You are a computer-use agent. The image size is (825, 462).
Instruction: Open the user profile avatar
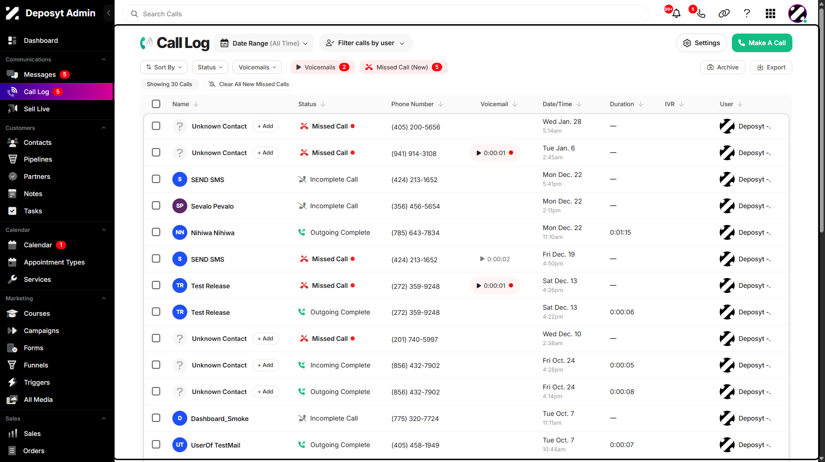pyautogui.click(x=797, y=14)
